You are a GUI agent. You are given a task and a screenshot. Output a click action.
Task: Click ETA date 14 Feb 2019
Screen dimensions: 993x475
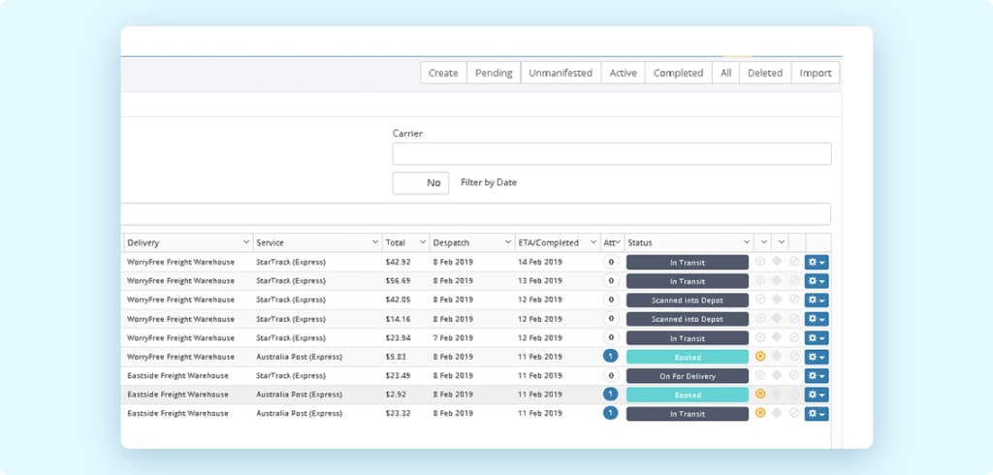539,262
